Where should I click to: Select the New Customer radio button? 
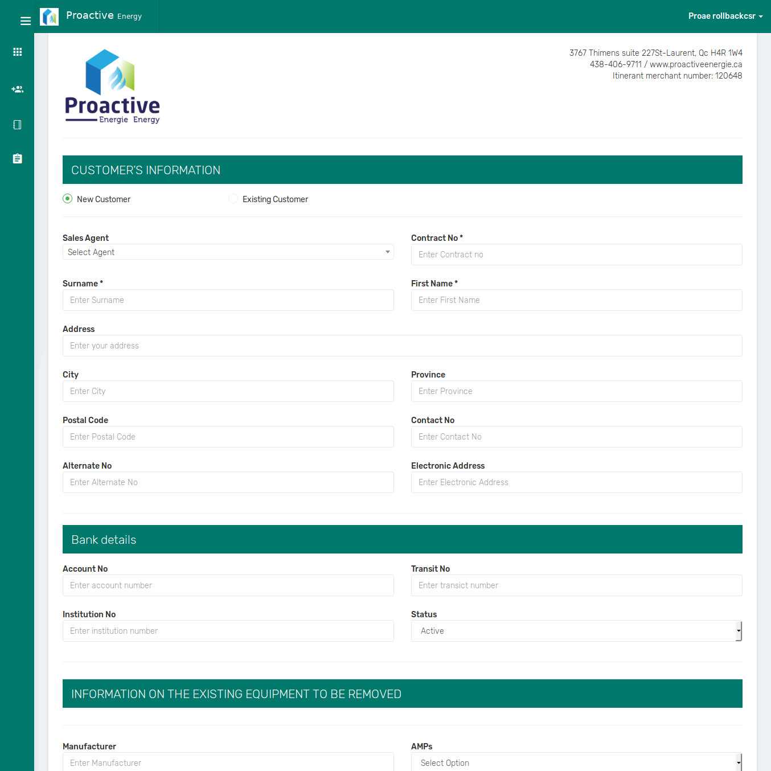pos(68,199)
